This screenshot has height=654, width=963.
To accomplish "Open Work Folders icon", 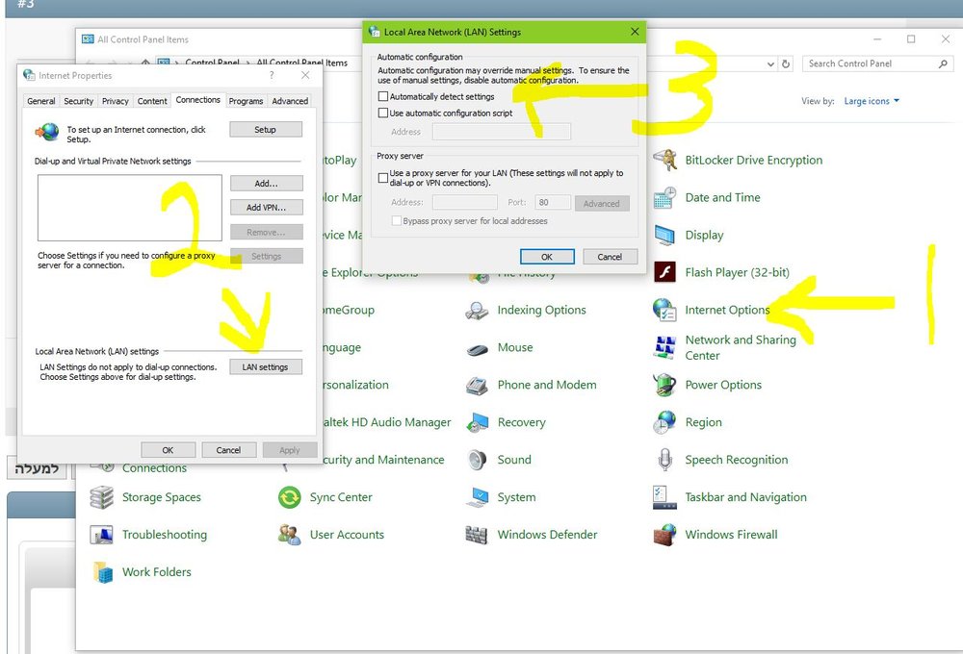I will (103, 572).
